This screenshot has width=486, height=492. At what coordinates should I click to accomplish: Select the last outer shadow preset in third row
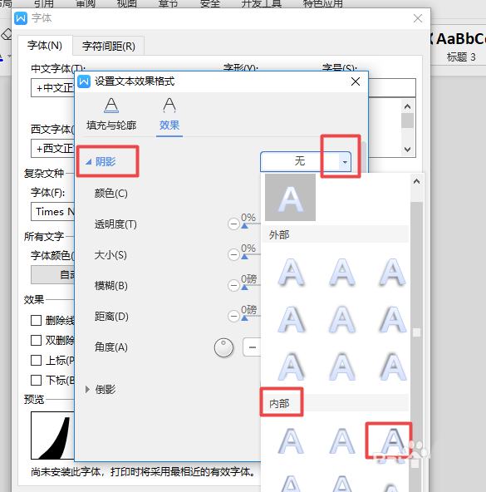click(393, 367)
